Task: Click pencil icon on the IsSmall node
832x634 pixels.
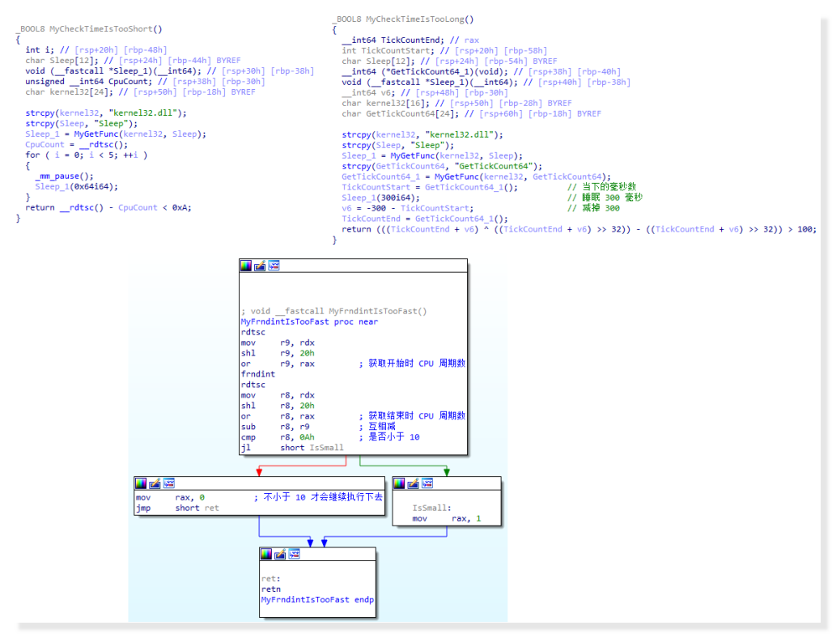Action: click(x=414, y=483)
